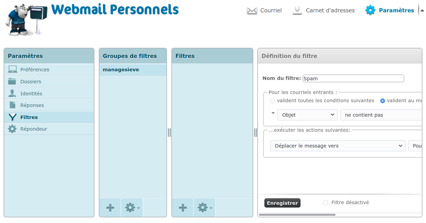Add a new filter group with plus icon
The image size is (426, 223).
110,208
